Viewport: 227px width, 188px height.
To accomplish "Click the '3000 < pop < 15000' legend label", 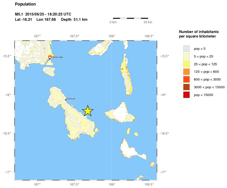I will [209, 87].
